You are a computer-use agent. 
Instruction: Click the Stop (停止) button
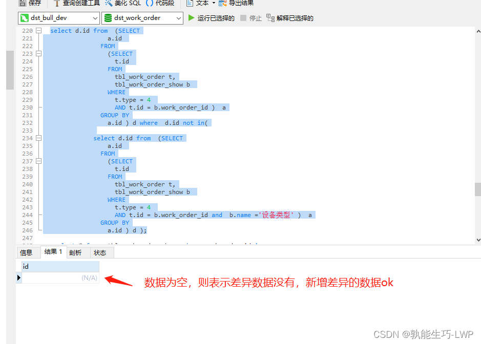pyautogui.click(x=251, y=18)
